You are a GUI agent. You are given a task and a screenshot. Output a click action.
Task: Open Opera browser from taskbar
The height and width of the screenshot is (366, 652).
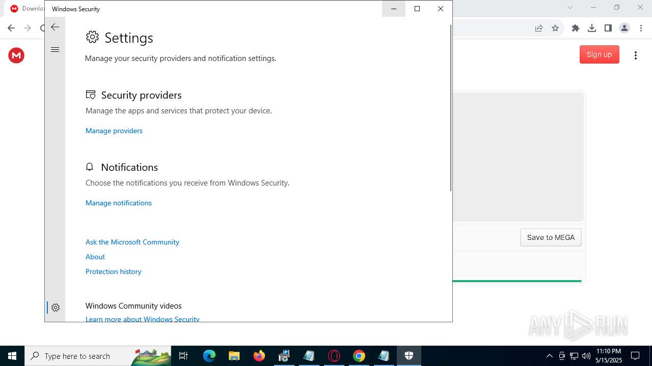(x=334, y=356)
